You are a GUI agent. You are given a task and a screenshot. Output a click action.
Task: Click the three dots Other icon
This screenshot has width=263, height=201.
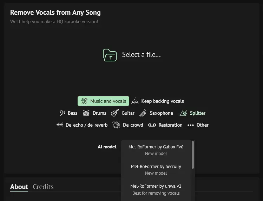tap(191, 125)
